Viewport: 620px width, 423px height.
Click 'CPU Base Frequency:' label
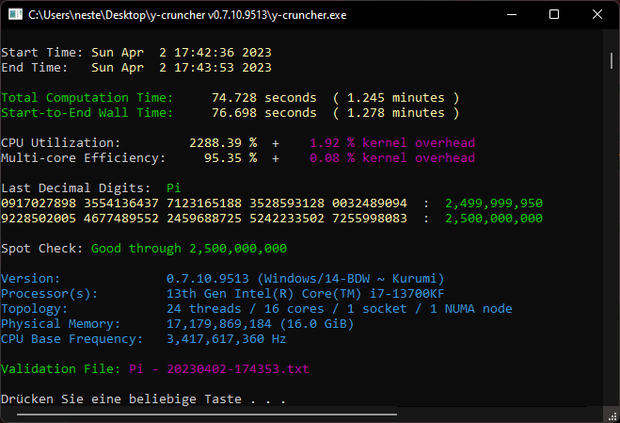point(72,338)
